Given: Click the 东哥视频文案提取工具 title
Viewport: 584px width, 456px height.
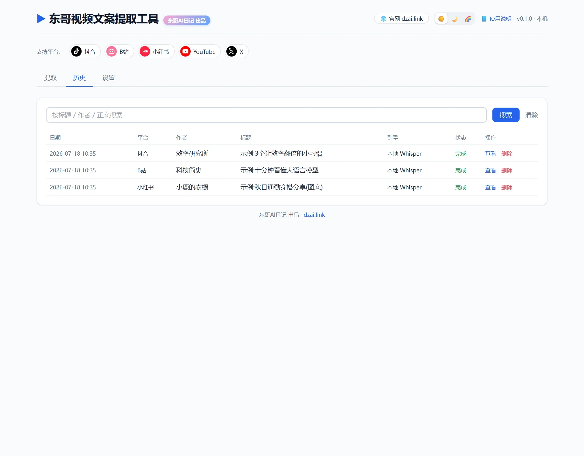Looking at the screenshot, I should [x=104, y=19].
